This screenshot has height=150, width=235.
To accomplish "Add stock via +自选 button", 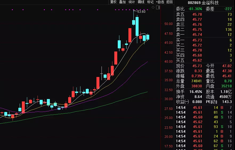I will pos(160,2).
